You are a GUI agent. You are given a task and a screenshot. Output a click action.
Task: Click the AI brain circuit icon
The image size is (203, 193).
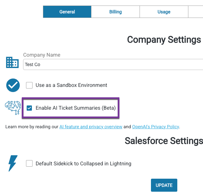[x=13, y=108]
